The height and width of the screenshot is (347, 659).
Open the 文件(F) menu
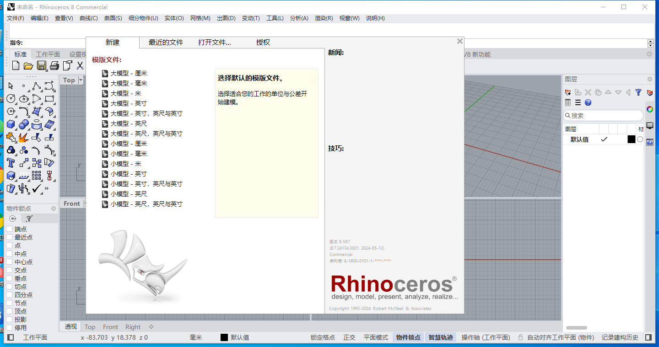[15, 18]
